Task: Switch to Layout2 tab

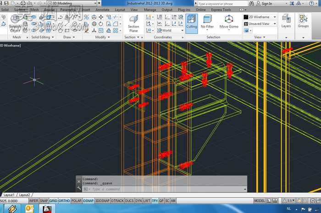Action: click(x=24, y=195)
